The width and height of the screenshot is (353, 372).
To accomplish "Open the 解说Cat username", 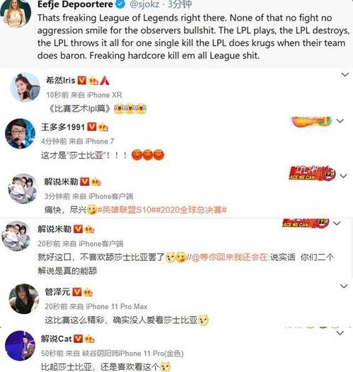I will point(56,339).
